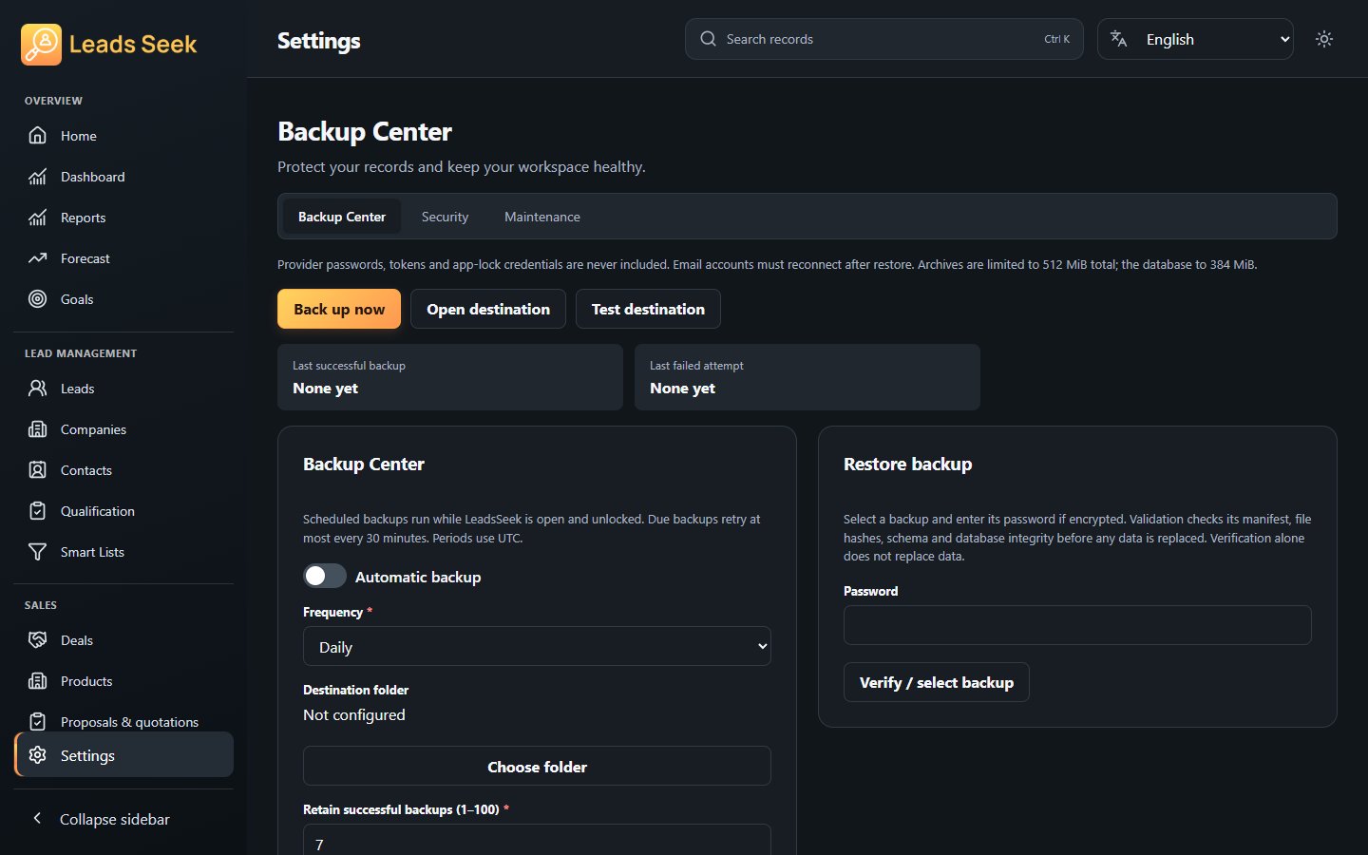This screenshot has height=855, width=1368.
Task: Open Home via its house icon
Action: pyautogui.click(x=37, y=136)
